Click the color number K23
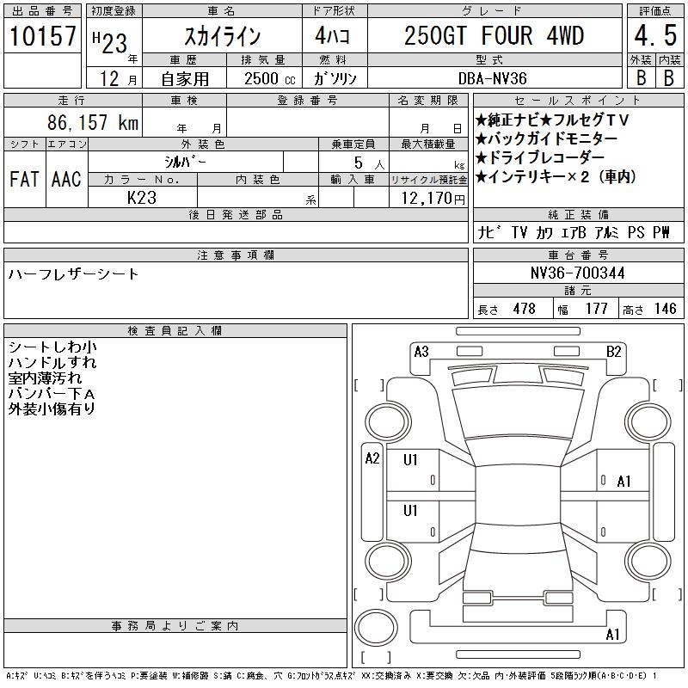Screen dimensions: 688x688 pos(142,198)
